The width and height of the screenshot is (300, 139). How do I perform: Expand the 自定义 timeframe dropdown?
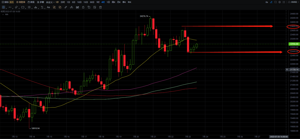click(50, 2)
